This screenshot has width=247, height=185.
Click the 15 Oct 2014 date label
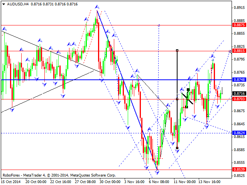[x=11, y=181]
